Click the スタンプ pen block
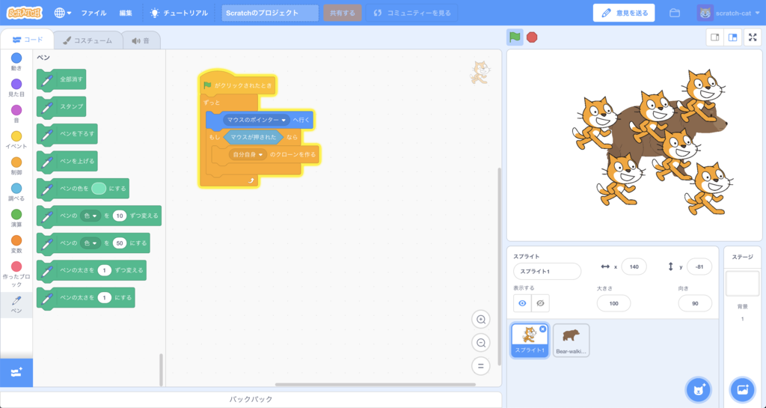This screenshot has height=408, width=766. (61, 106)
